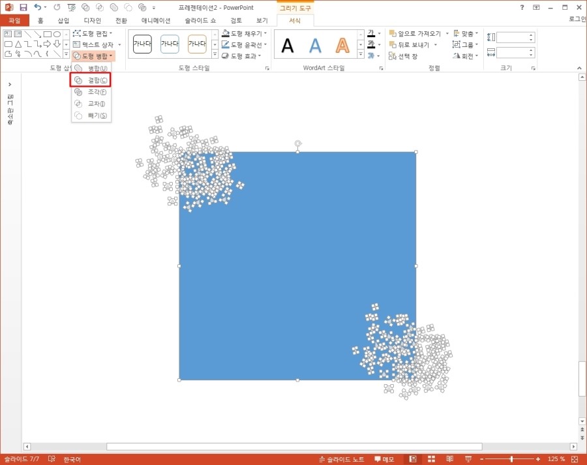
Task: Apply the orange outlined A WordArt style
Action: click(342, 46)
